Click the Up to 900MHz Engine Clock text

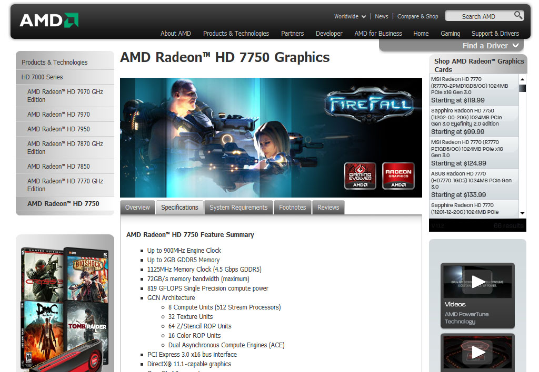(x=184, y=251)
